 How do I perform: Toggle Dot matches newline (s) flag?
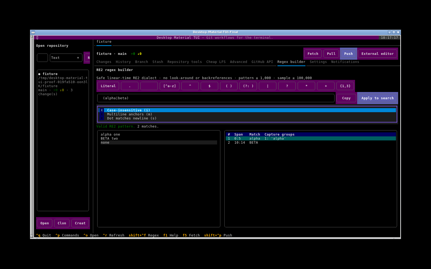[x=247, y=118]
